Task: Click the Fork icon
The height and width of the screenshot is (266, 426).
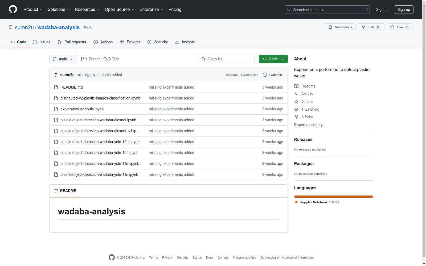Action: (363, 27)
